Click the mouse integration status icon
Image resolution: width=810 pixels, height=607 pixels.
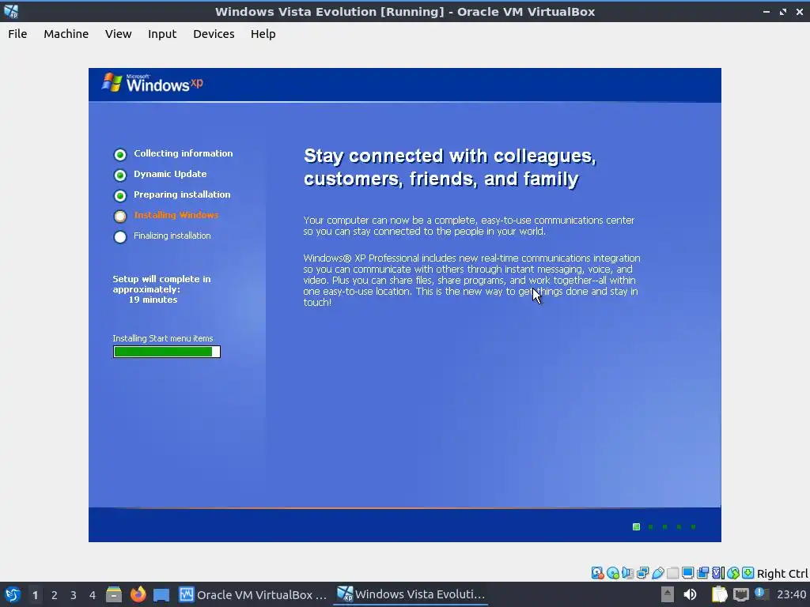(733, 573)
